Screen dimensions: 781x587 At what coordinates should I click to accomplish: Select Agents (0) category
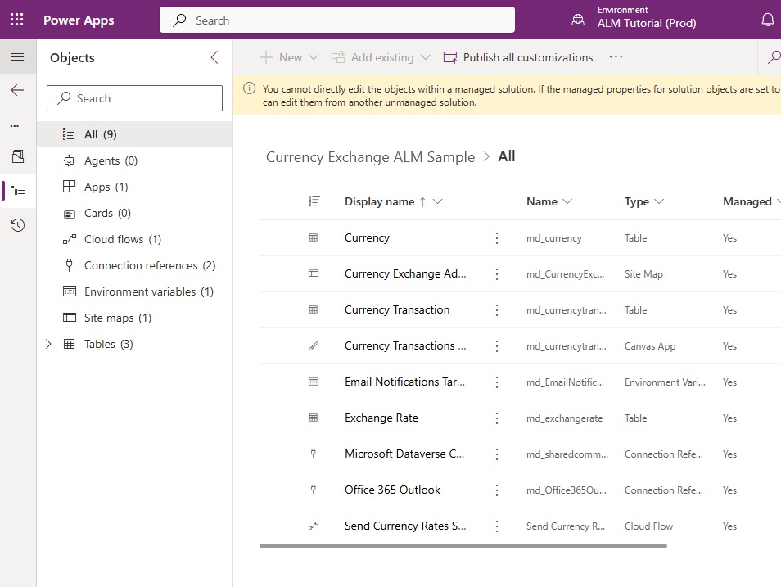point(134,160)
